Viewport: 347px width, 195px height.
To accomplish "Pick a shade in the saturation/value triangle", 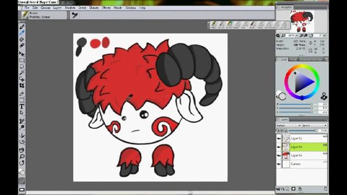I will pyautogui.click(x=303, y=82).
